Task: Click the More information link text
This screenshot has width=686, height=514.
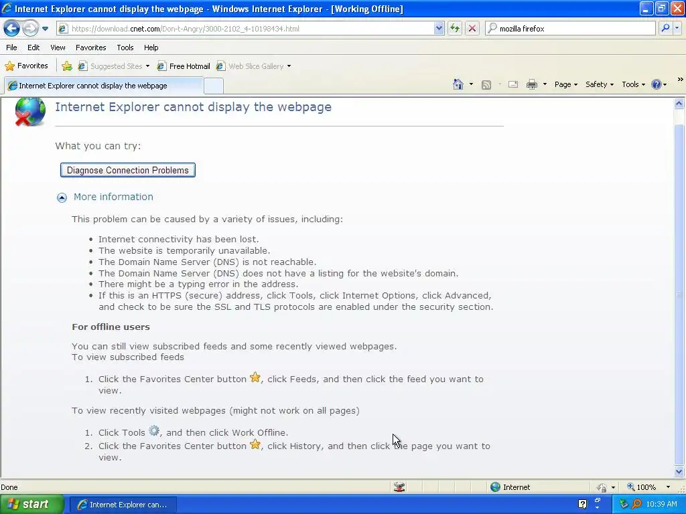Action: [x=113, y=197]
